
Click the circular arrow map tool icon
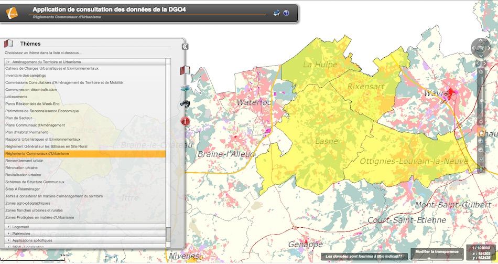pos(481,150)
